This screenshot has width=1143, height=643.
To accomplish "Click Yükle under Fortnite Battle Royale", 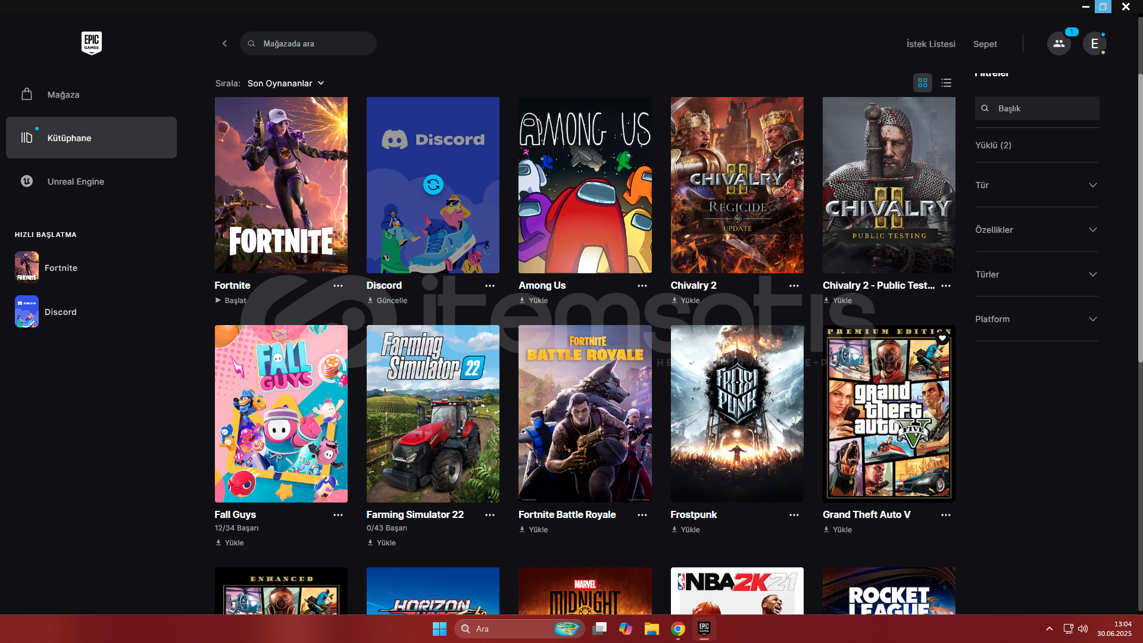I will click(533, 530).
